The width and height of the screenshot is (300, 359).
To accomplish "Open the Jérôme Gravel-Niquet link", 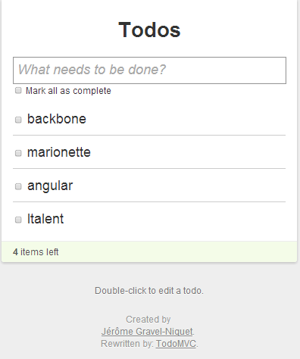I will pyautogui.click(x=147, y=332).
